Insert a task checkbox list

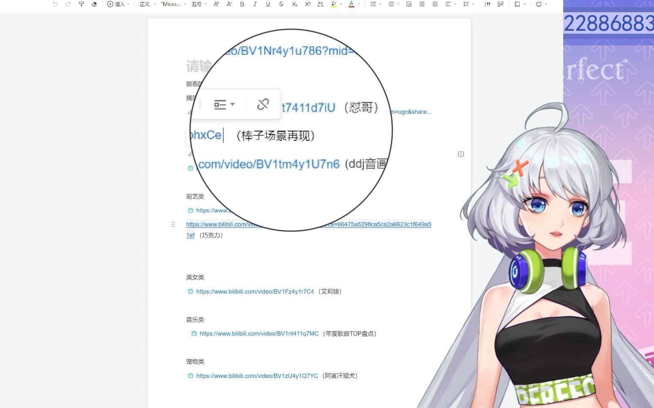pyautogui.click(x=409, y=4)
